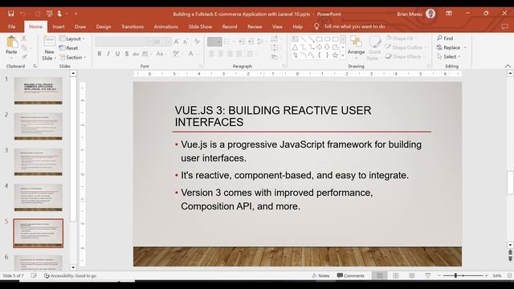Click the zoom out minus button
The image size is (514, 289).
pyautogui.click(x=439, y=275)
